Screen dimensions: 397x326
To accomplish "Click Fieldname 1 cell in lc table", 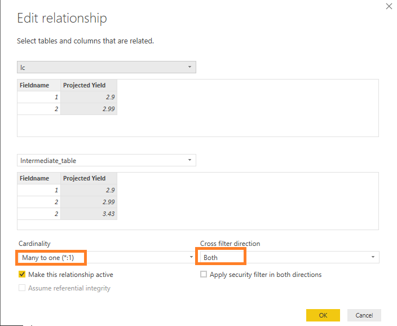I will click(x=39, y=97).
